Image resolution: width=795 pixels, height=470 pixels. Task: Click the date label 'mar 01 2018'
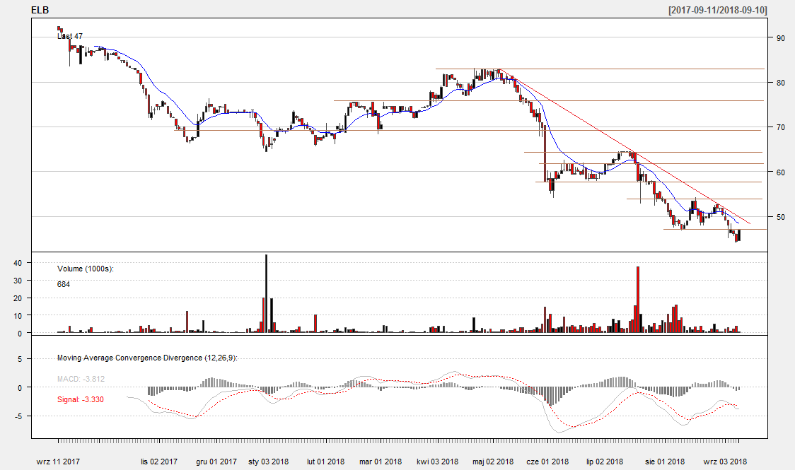coord(381,462)
